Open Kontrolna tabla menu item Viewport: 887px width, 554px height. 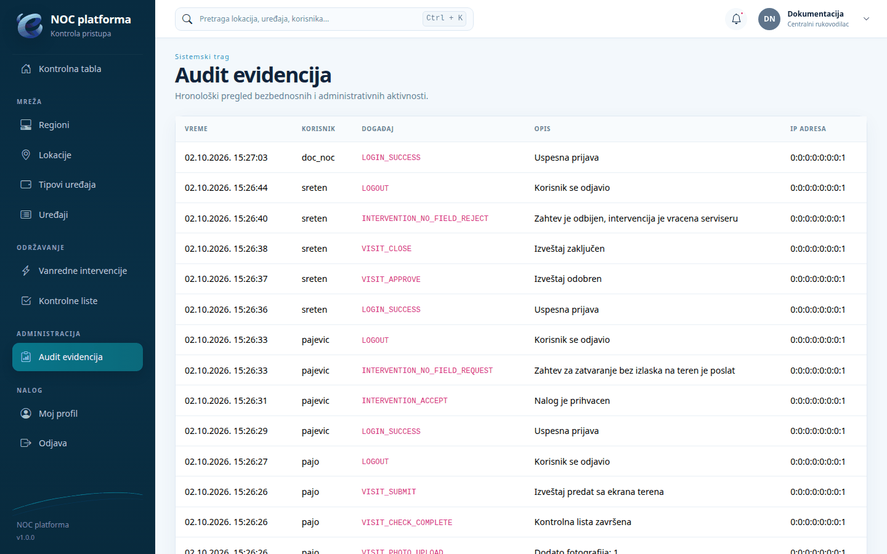[x=78, y=69]
